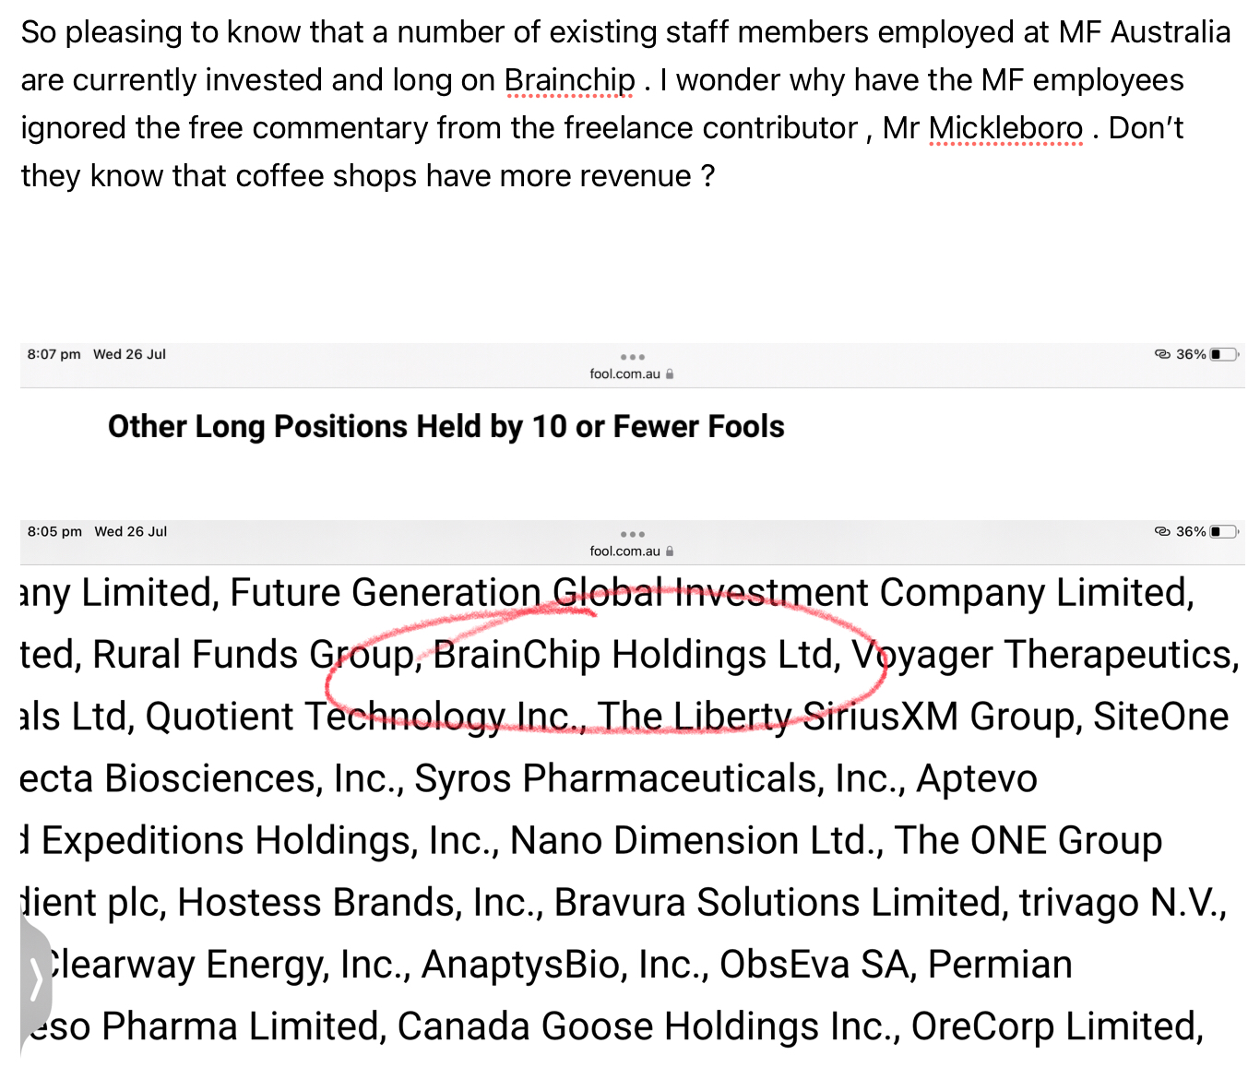
Task: Click the lock icon beside the upper fool.com.au
Action: [670, 373]
